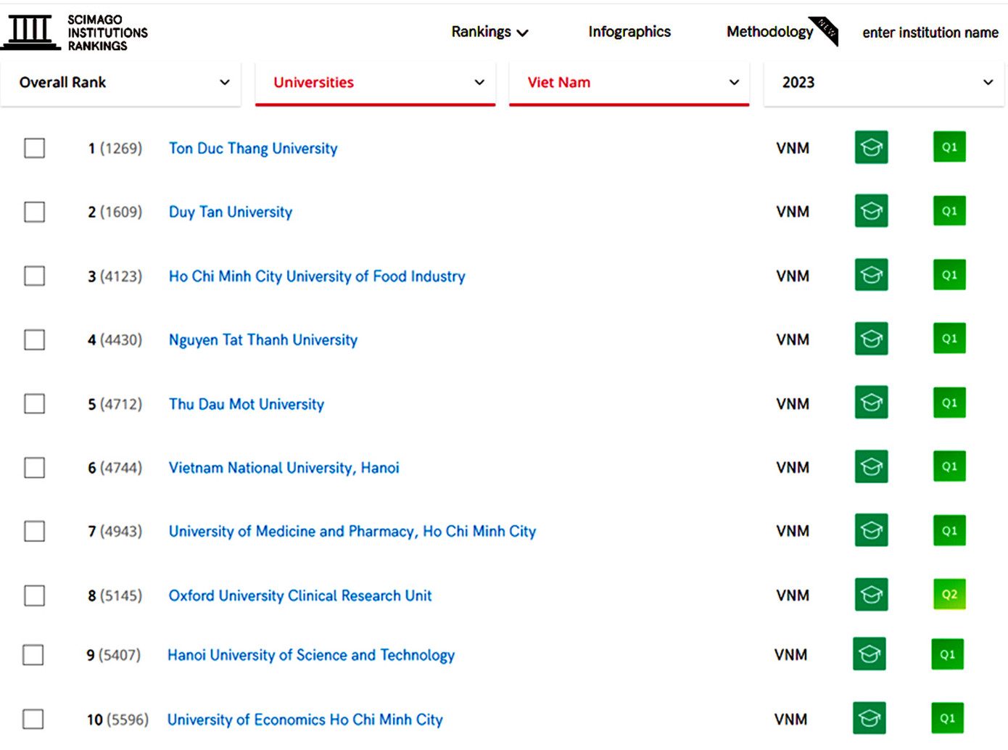Click Q1 badge for University of Economics Ho Chi Minh City
1008x750 pixels.
click(947, 718)
